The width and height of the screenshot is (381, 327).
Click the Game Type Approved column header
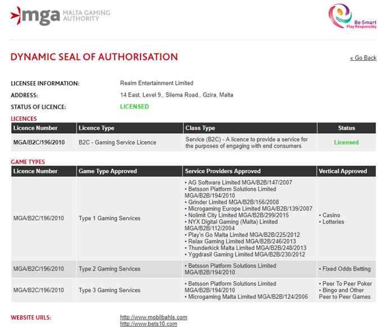point(129,171)
